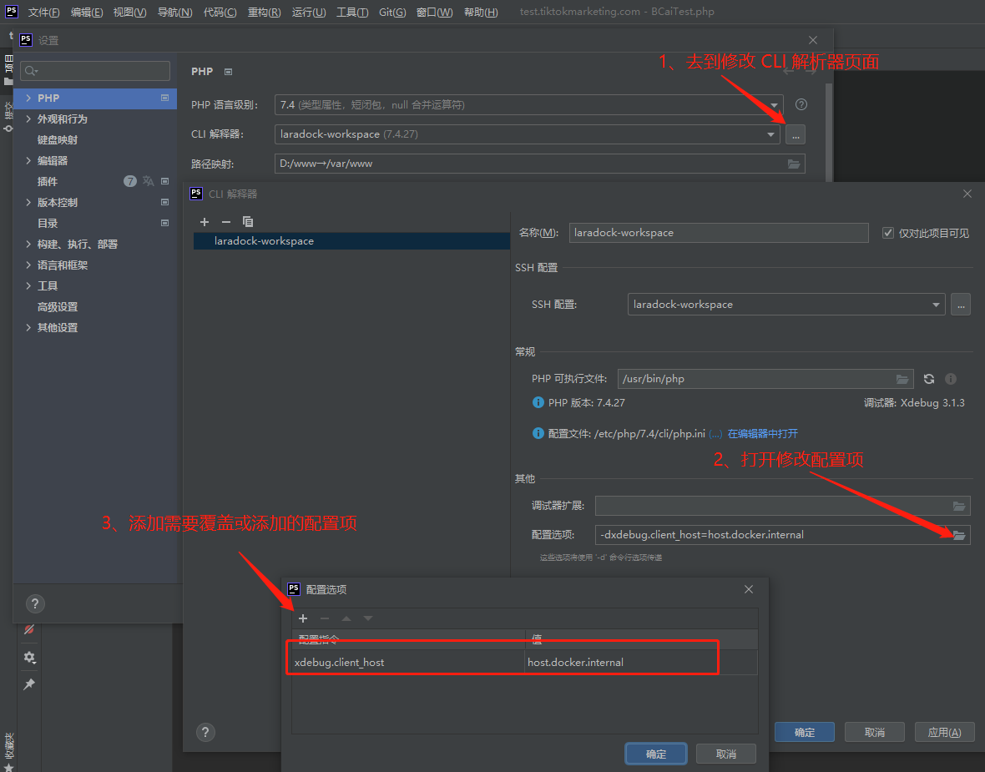Click the settings search field
This screenshot has height=772, width=985.
[x=95, y=71]
